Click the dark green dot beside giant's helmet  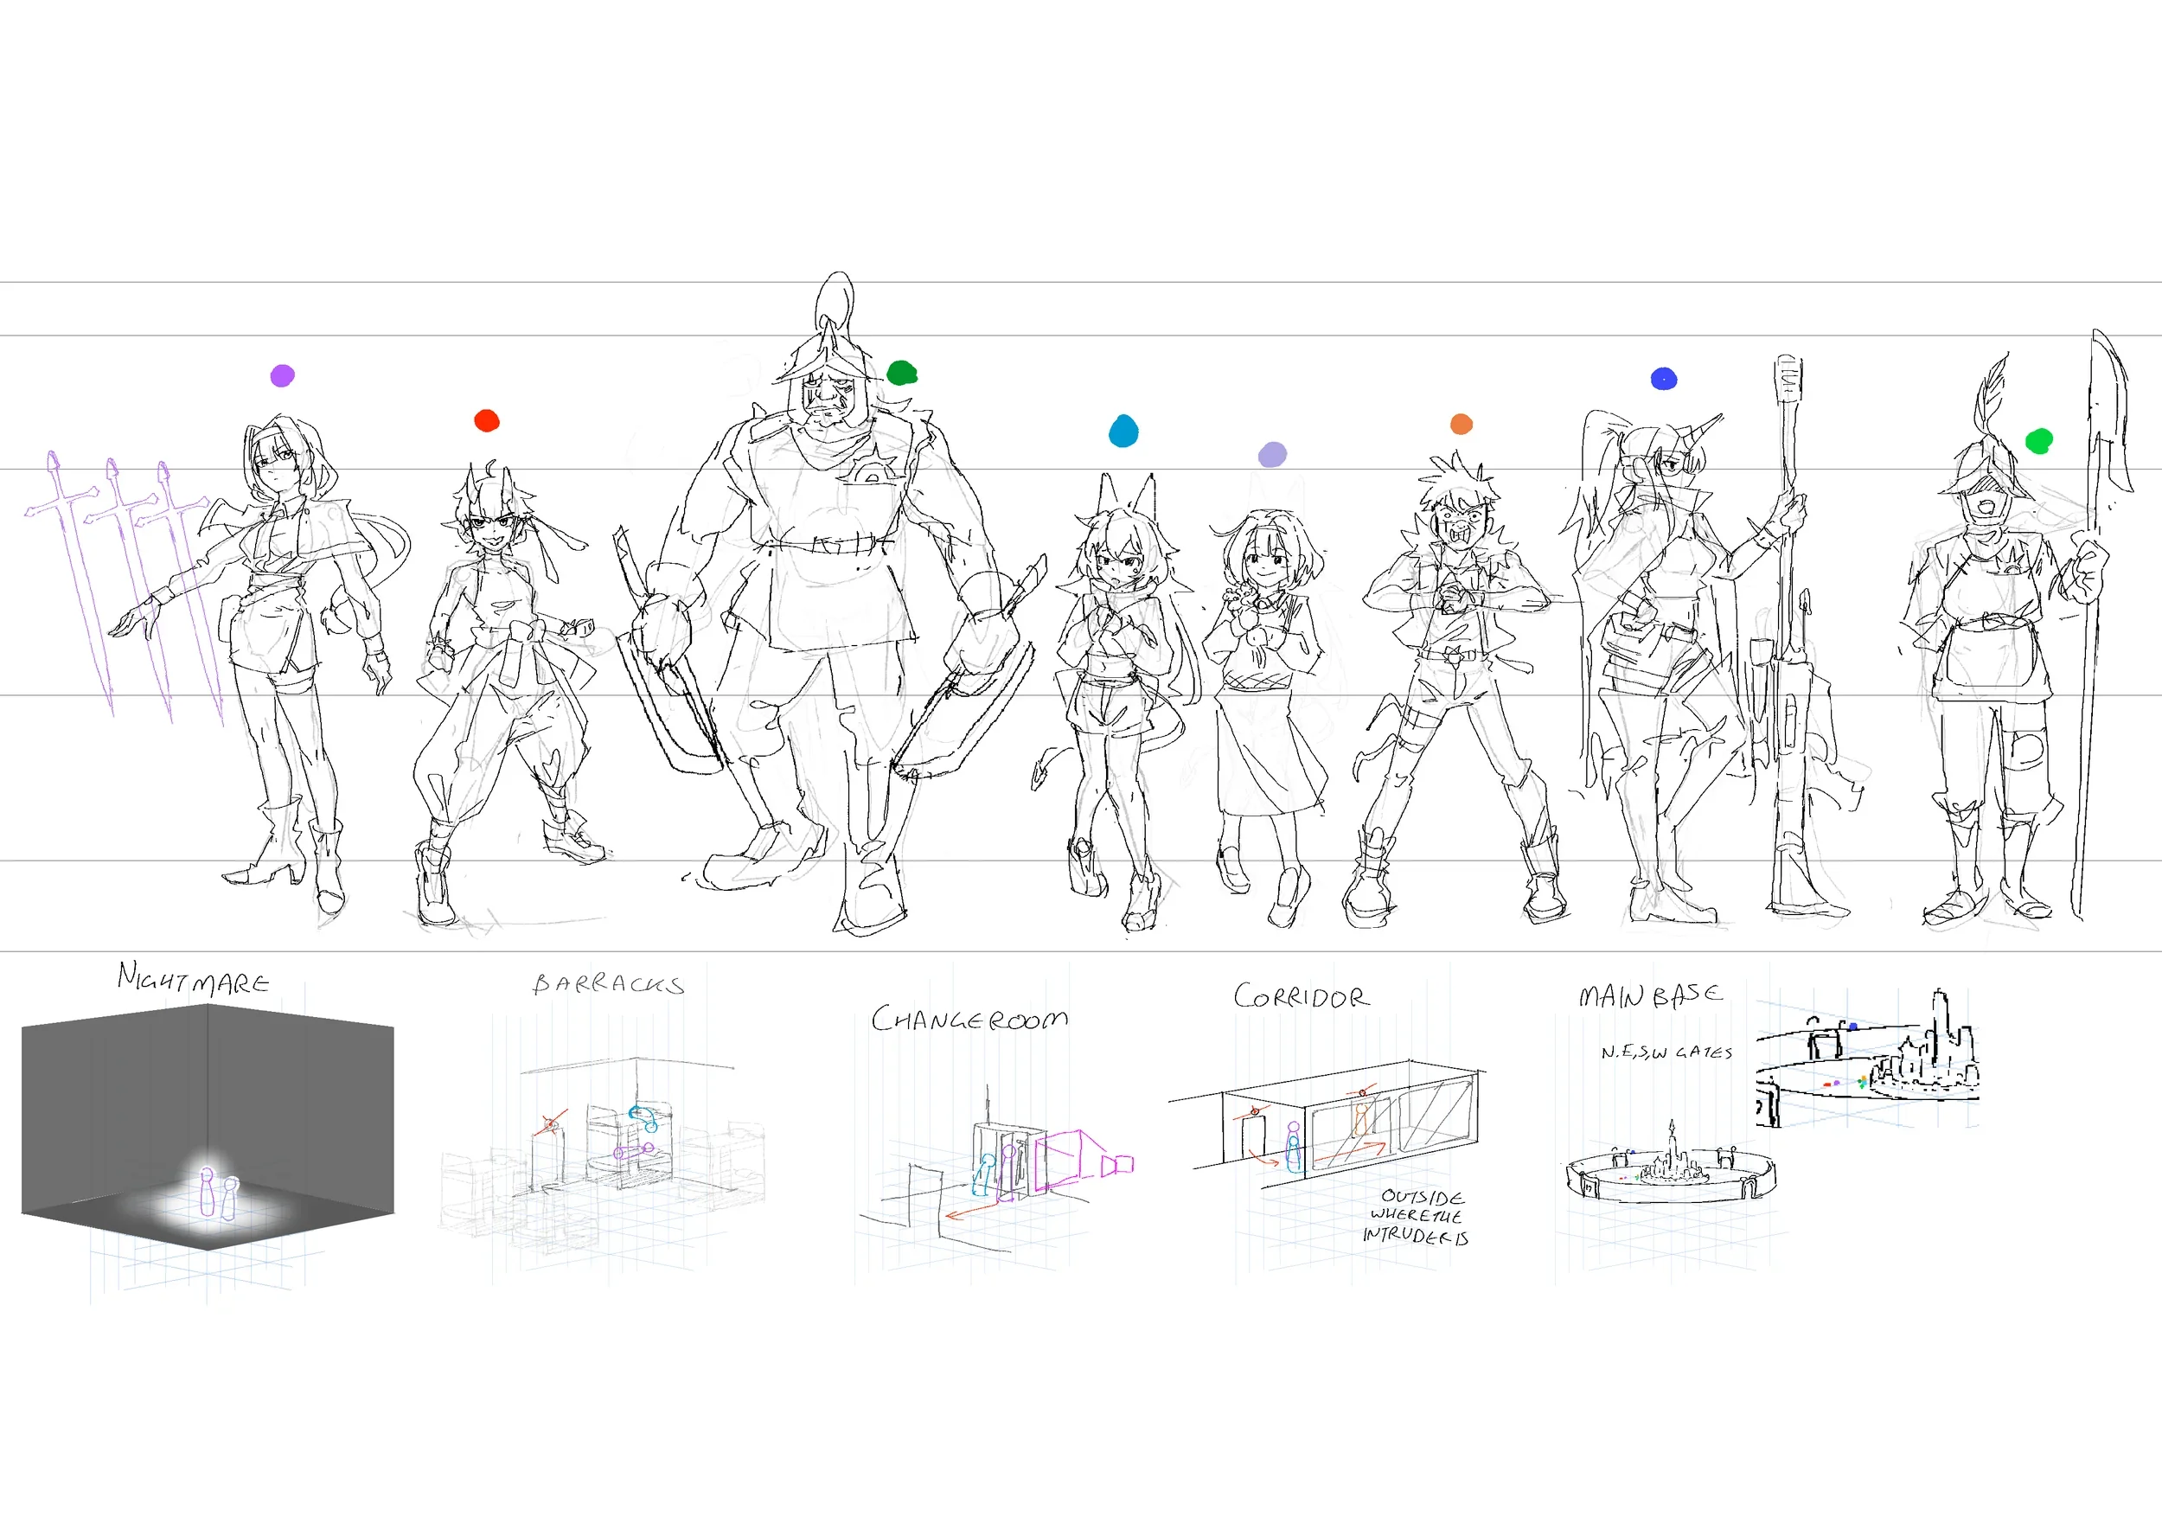point(902,373)
